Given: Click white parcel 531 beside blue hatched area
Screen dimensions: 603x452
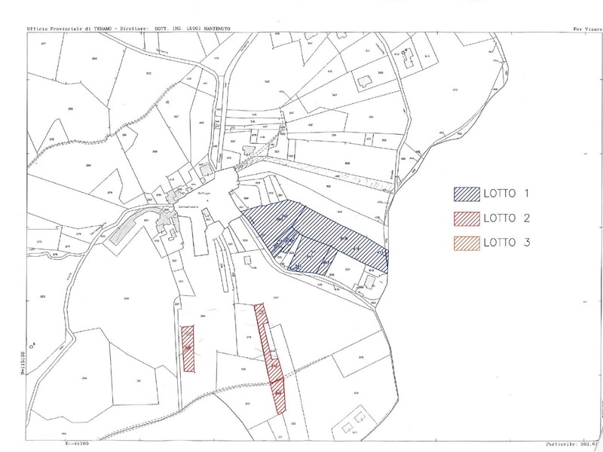Looking at the screenshot, I should [x=347, y=269].
